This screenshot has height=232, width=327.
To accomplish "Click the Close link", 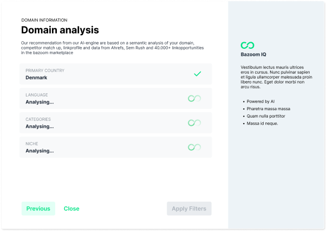I will coord(71,209).
